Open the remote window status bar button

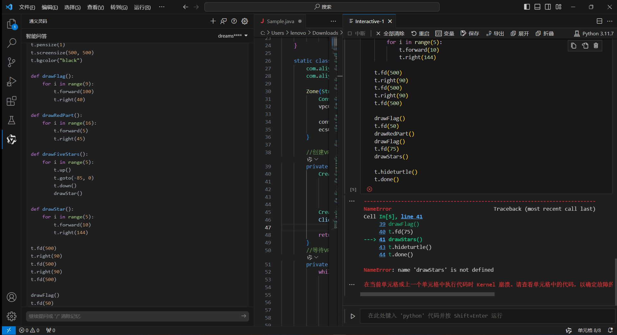9,330
